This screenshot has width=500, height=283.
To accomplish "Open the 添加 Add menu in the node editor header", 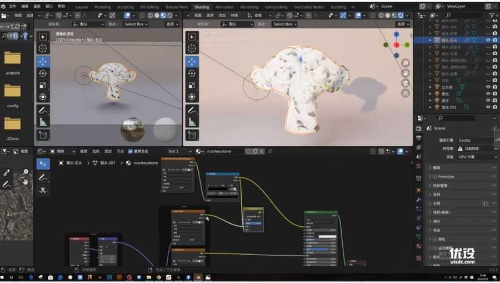I will tap(108, 151).
